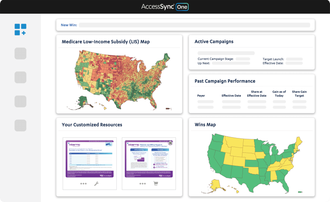Image resolution: width=330 pixels, height=202 pixels.
Task: Open the three-dot menu under second resource
Action: [142, 184]
